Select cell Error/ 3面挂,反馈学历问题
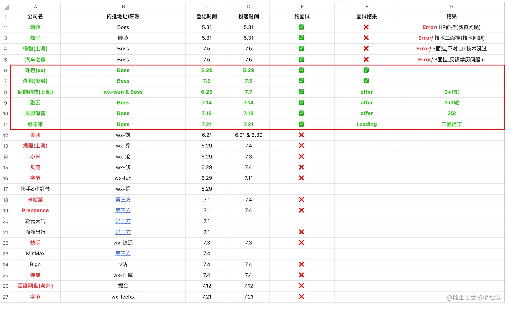 452,60
